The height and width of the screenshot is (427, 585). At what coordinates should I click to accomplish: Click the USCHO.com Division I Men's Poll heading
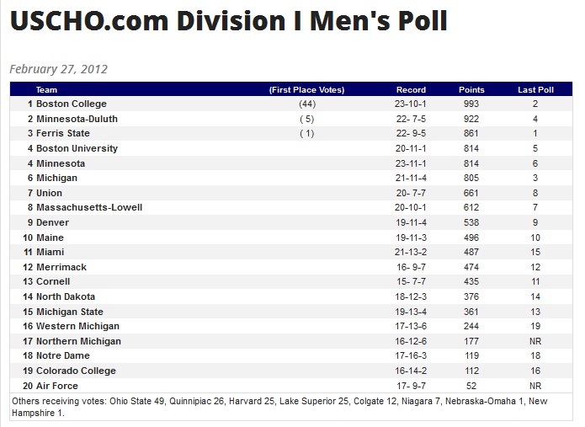228,21
